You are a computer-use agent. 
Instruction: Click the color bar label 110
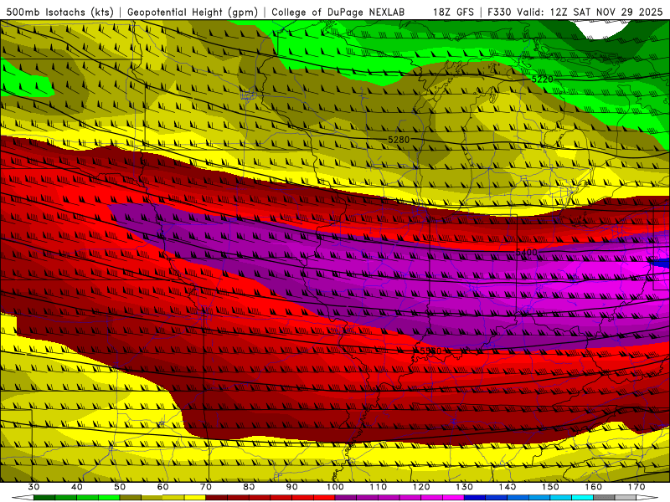pyautogui.click(x=379, y=487)
